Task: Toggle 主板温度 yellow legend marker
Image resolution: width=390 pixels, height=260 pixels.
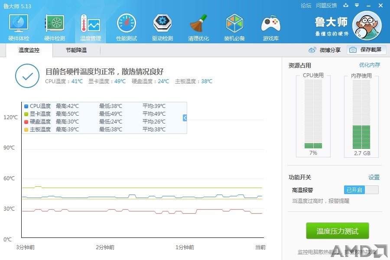Action: tap(26, 130)
